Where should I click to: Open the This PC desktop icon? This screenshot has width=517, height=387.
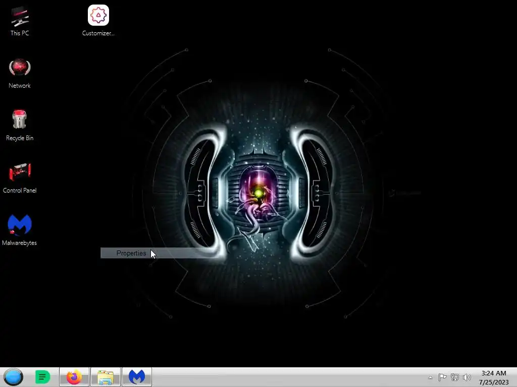click(x=20, y=21)
